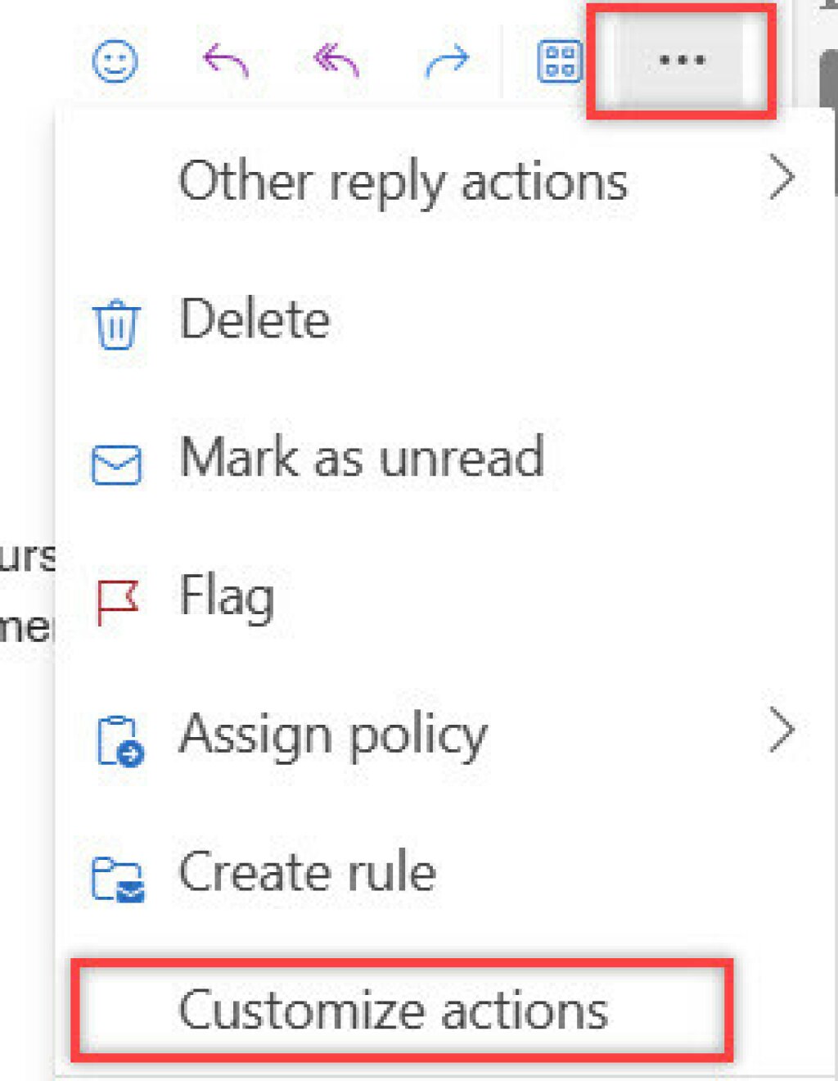Click the envelope icon beside Mark as unread
838x1081 pixels.
(116, 464)
